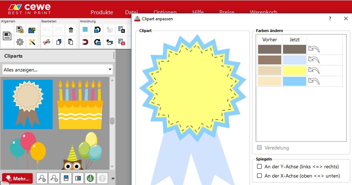Image resolution: width=352 pixels, height=185 pixels.
Task: Zoom out clipart thumbnails with minus magnifier
Action: 42,178
